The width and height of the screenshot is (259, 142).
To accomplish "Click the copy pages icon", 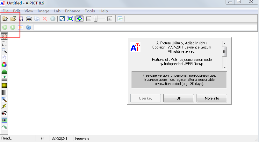I will 37,19.
